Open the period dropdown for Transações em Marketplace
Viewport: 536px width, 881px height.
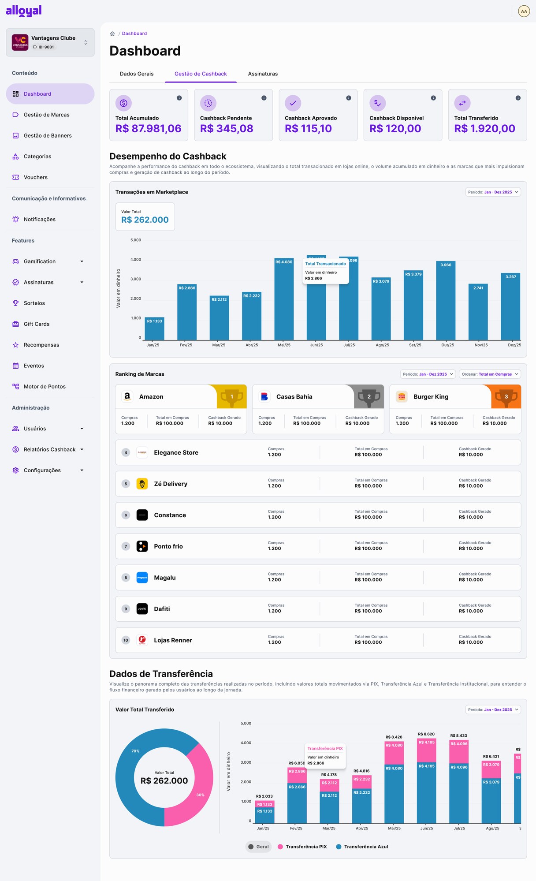pyautogui.click(x=493, y=192)
